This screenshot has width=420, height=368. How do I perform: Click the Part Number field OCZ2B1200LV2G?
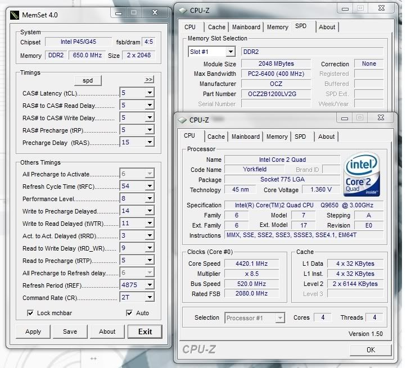[276, 94]
